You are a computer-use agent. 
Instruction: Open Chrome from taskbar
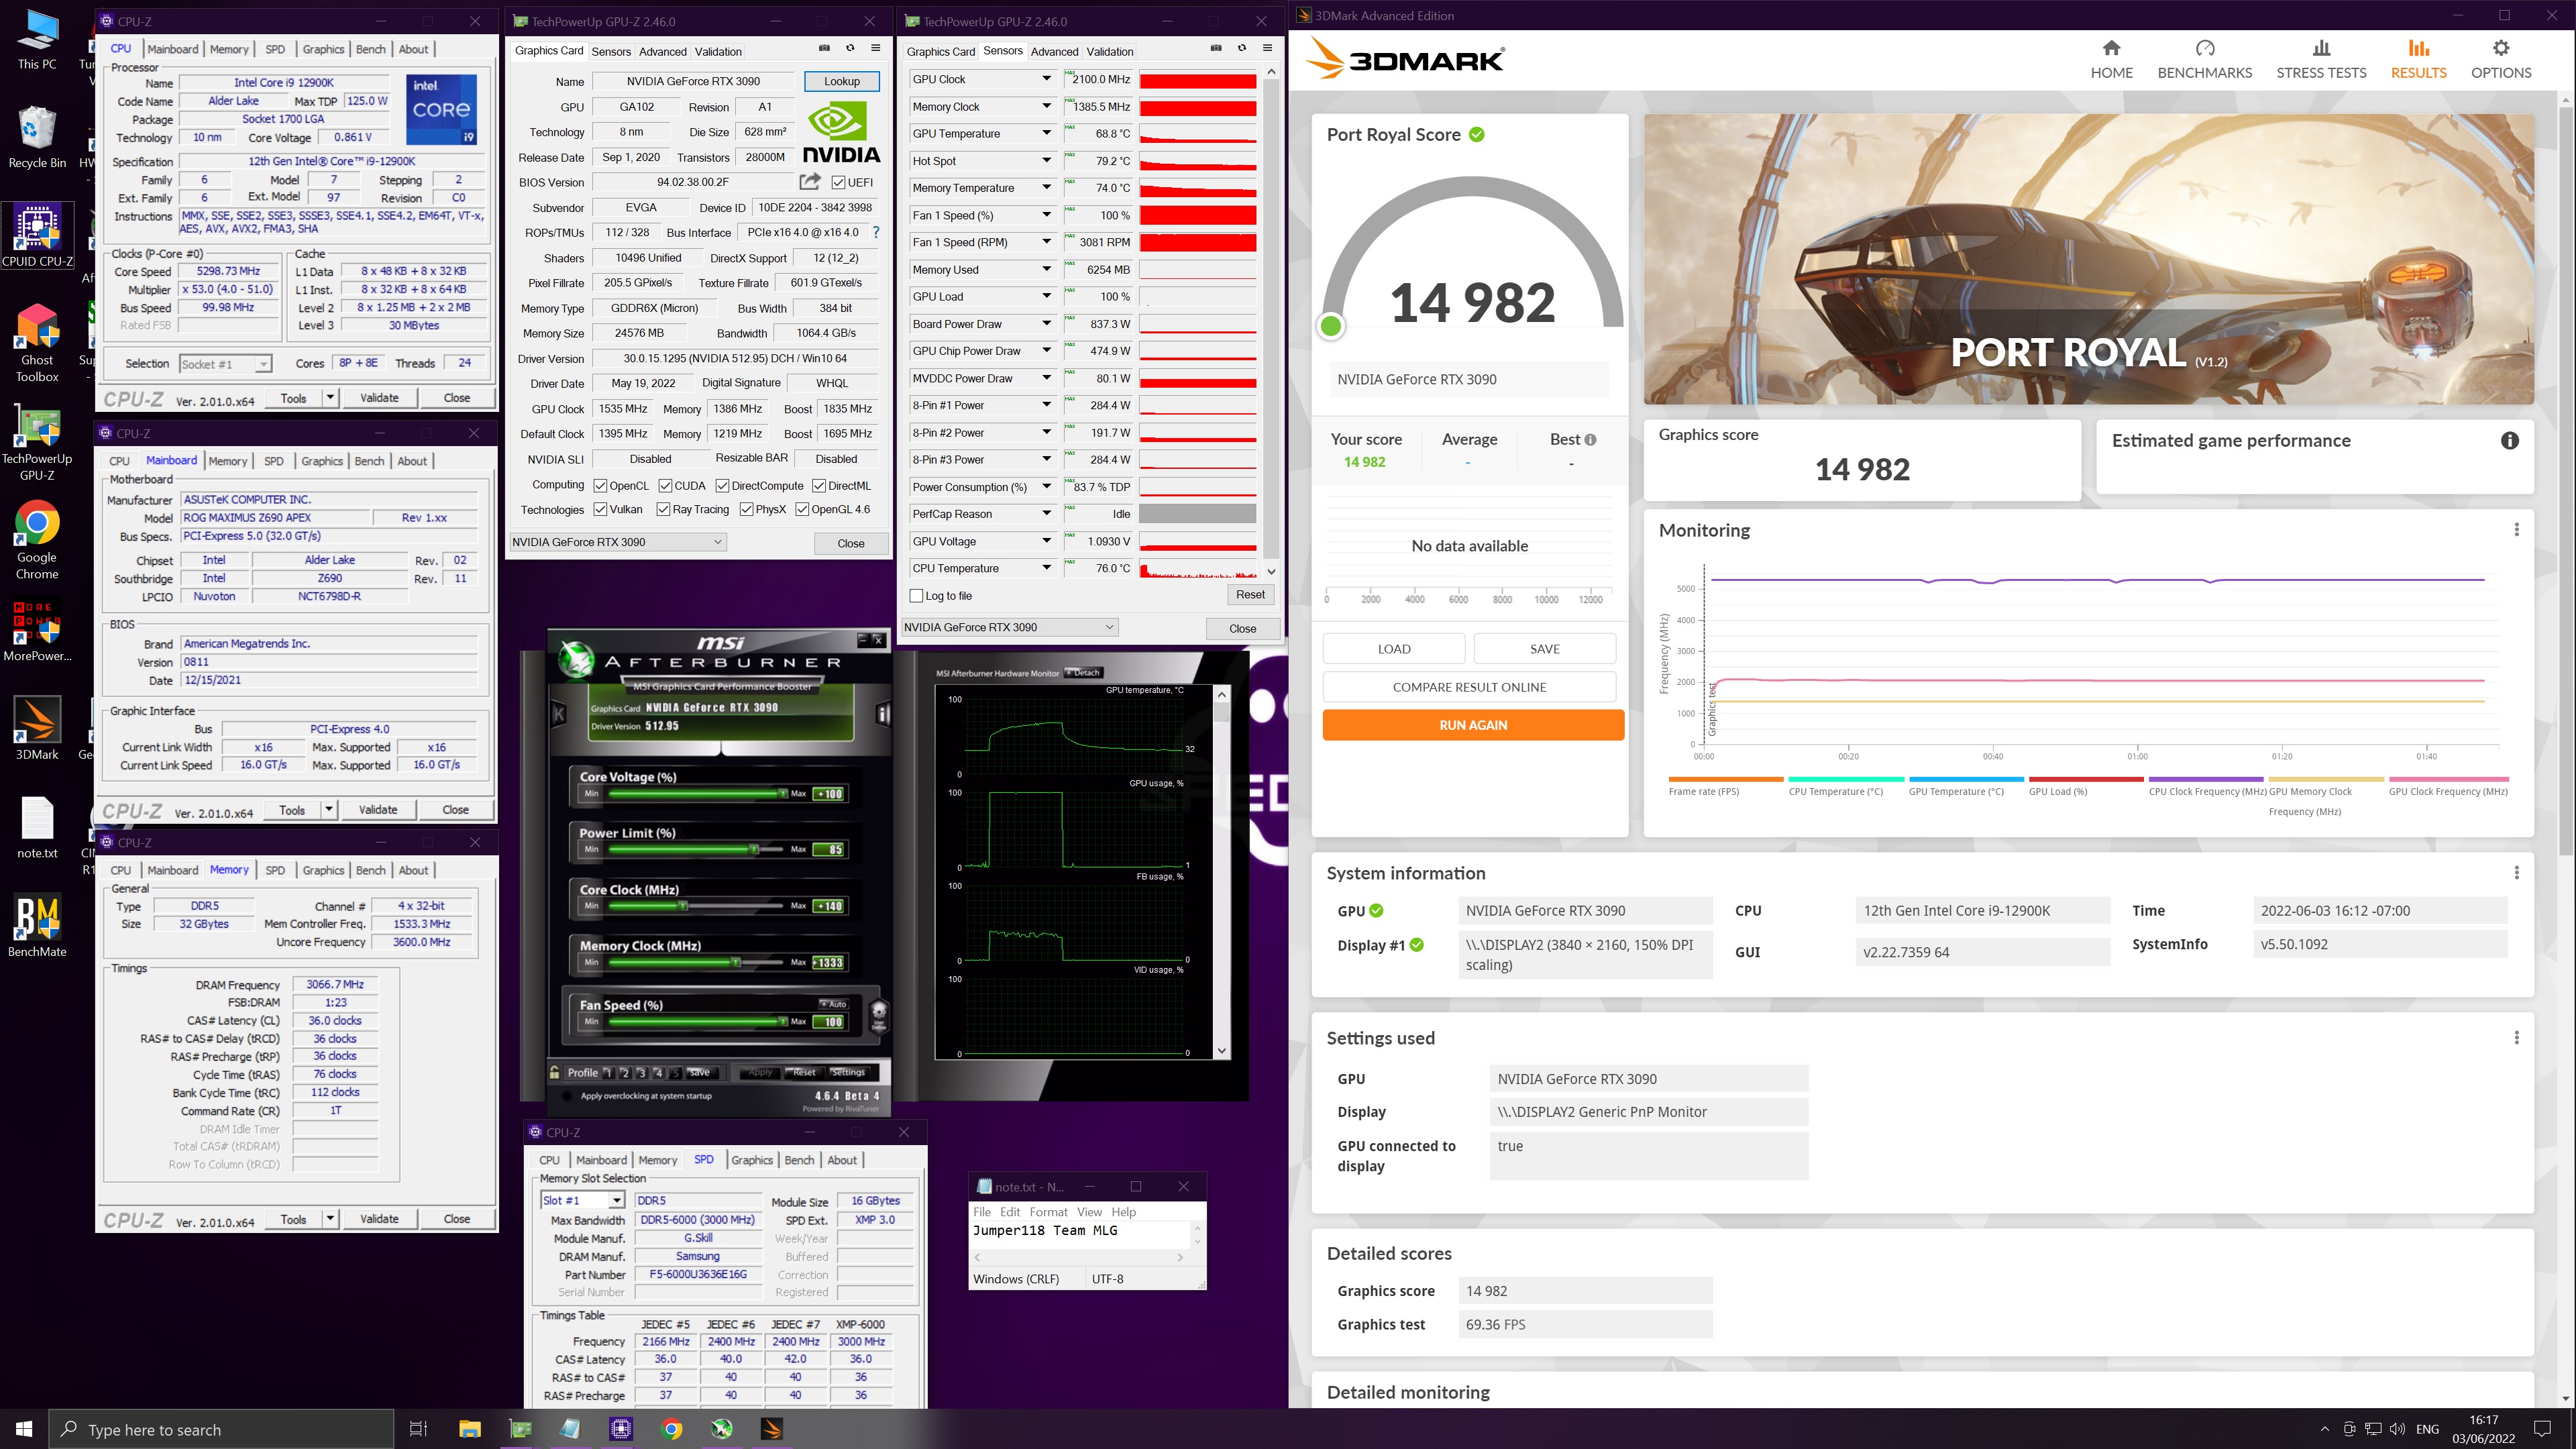671,1429
